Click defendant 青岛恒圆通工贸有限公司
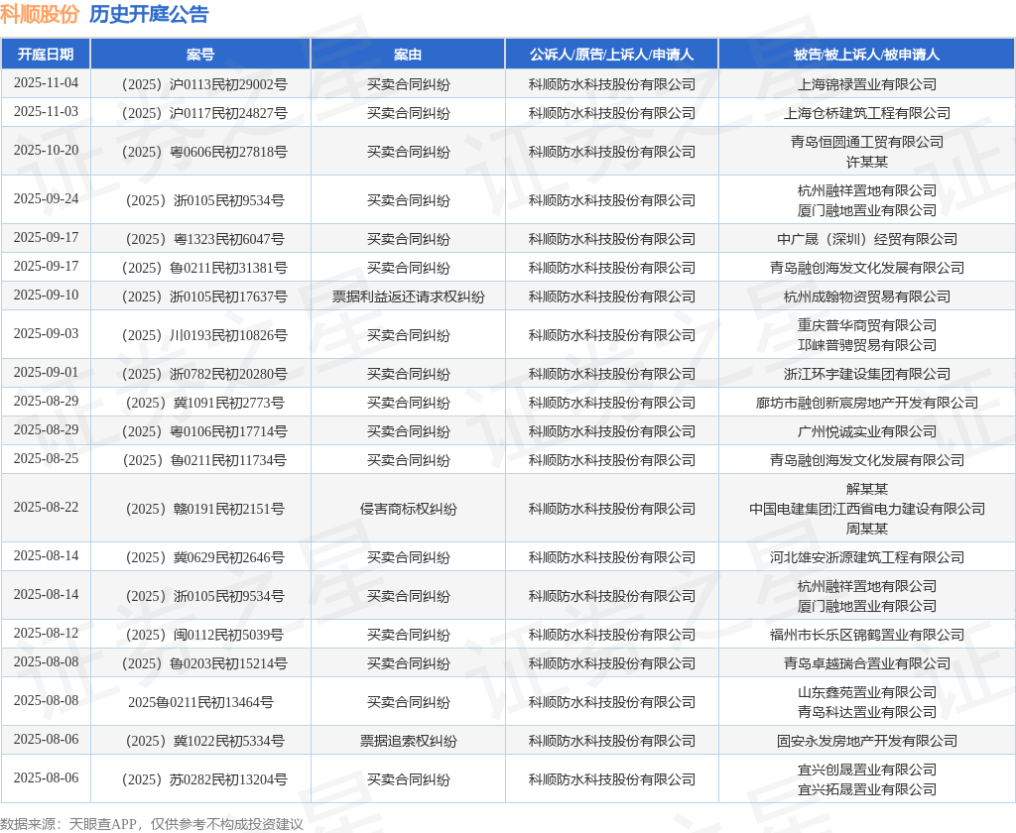 pyautogui.click(x=867, y=142)
